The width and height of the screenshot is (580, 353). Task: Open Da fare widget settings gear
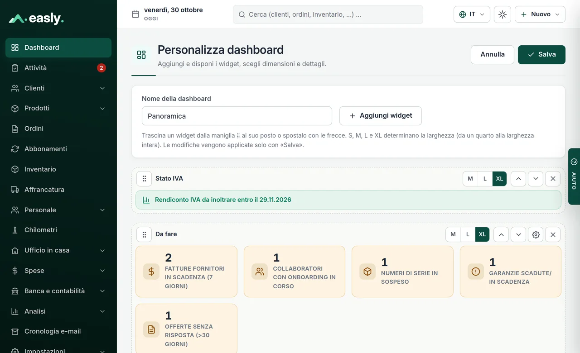(536, 234)
